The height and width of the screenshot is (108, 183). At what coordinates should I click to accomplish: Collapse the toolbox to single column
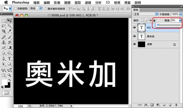pyautogui.click(x=2, y=14)
